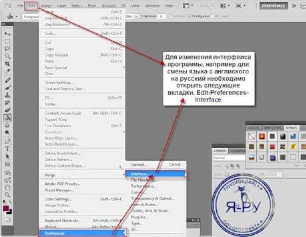Image resolution: width=306 pixels, height=237 pixels.
Task: Select the Pen tool
Action: [x=8, y=141]
